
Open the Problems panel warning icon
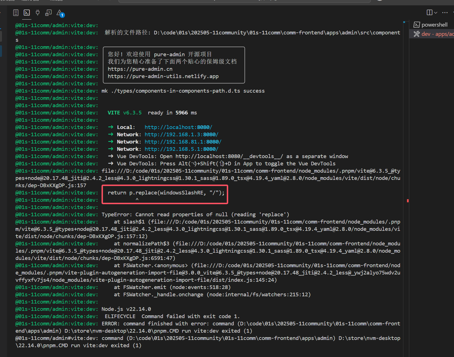[60, 13]
